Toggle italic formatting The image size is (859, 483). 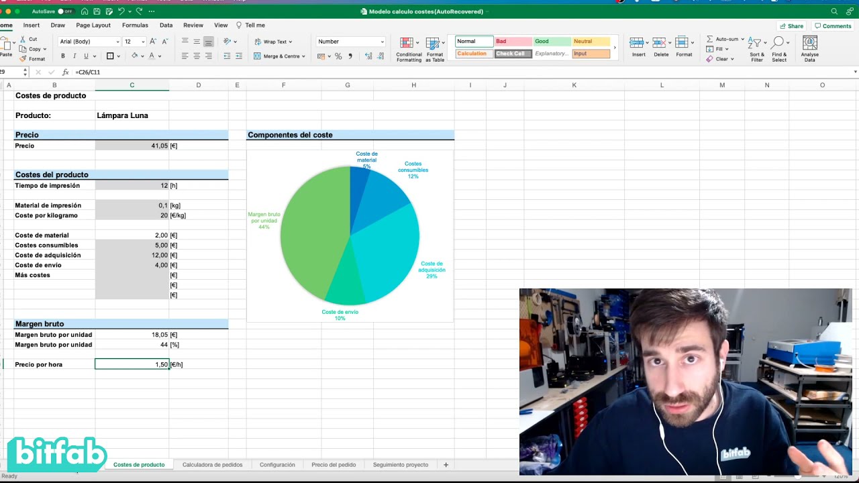(x=74, y=56)
